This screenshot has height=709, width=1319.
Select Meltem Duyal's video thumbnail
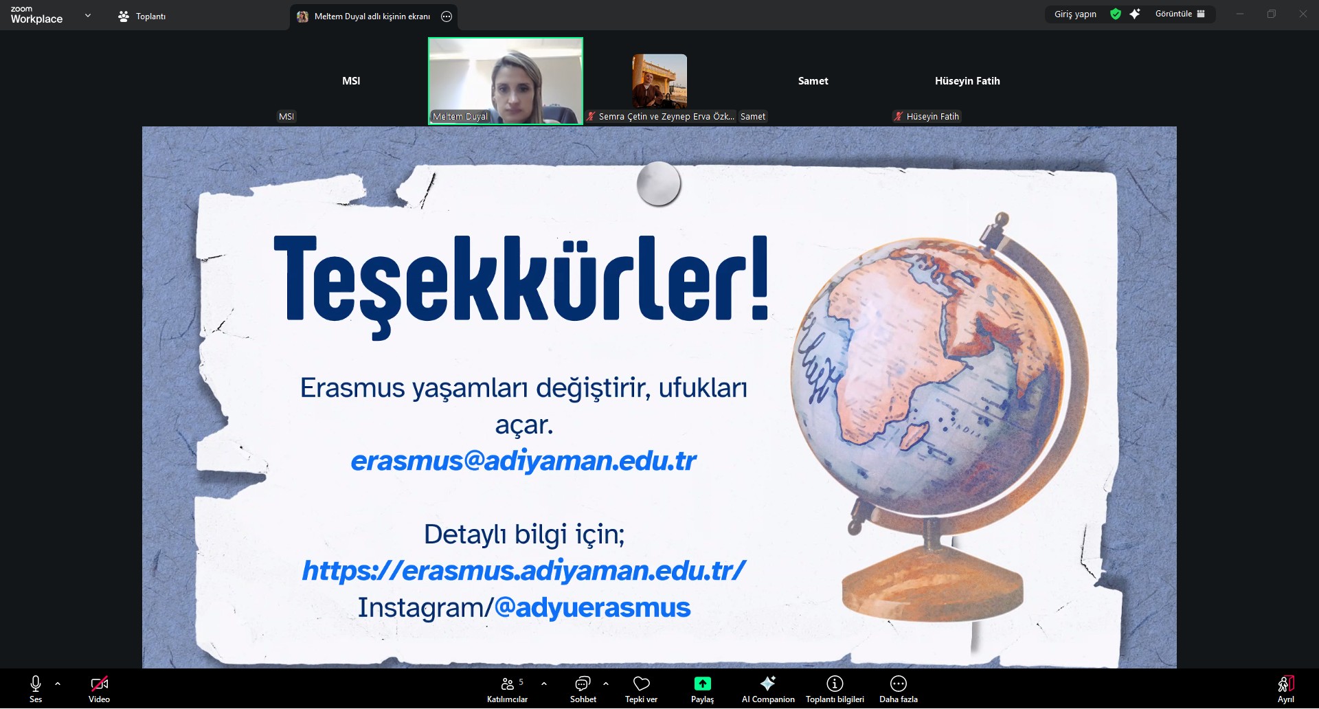click(x=506, y=81)
